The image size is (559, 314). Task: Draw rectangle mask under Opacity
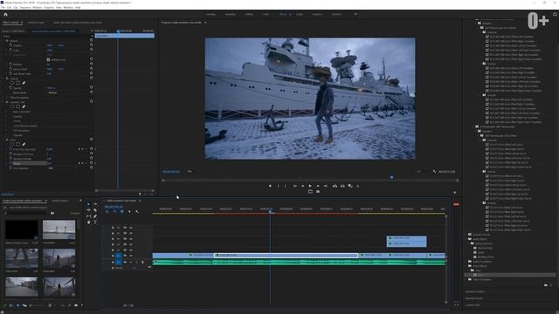[x=17, y=83]
